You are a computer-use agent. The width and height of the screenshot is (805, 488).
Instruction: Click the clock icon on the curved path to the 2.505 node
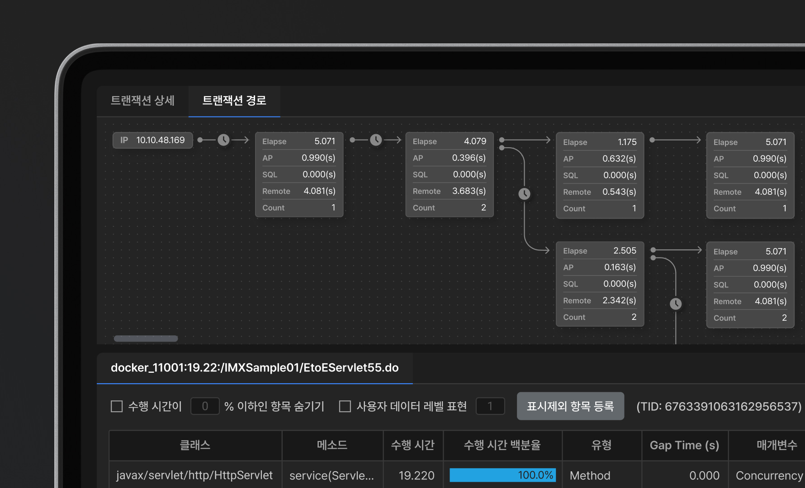524,194
